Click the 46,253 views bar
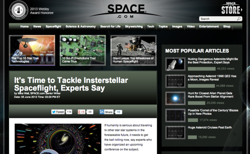250x154 pixels. (202, 69)
